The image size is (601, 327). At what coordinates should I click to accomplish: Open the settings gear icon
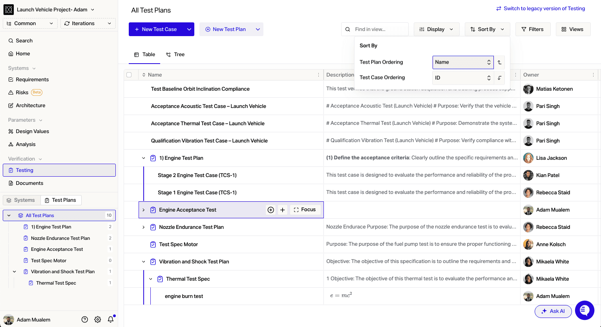point(98,320)
